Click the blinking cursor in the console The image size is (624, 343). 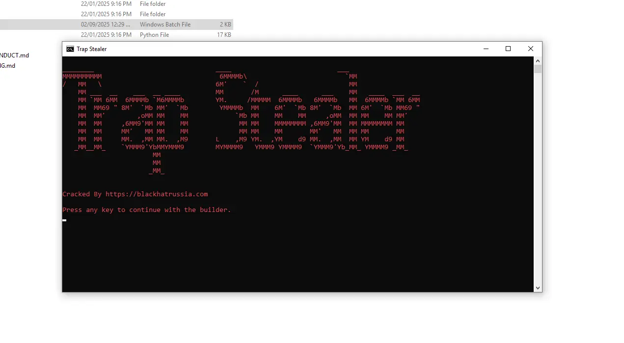(64, 220)
